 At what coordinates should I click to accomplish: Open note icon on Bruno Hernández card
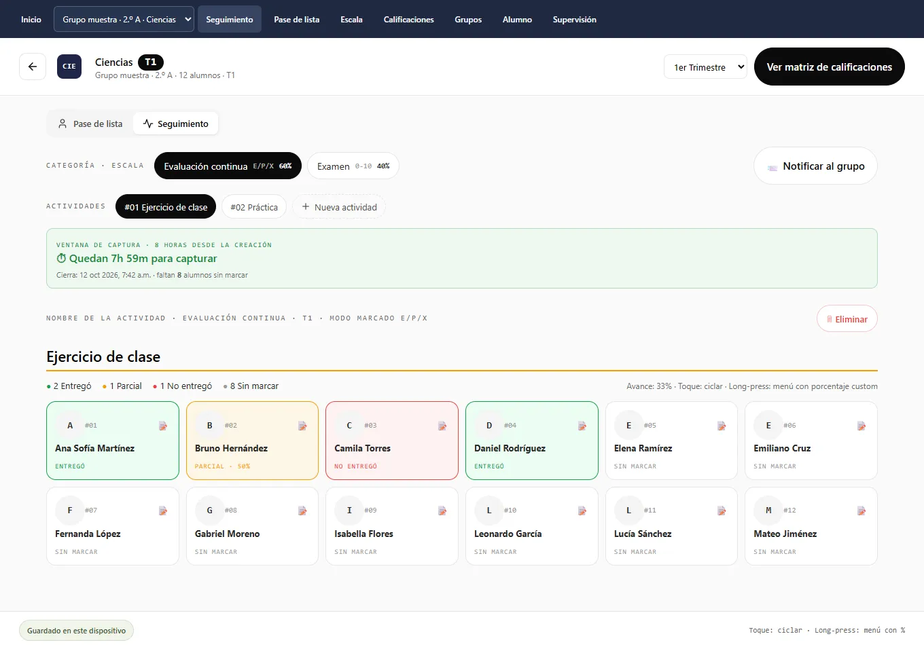302,426
